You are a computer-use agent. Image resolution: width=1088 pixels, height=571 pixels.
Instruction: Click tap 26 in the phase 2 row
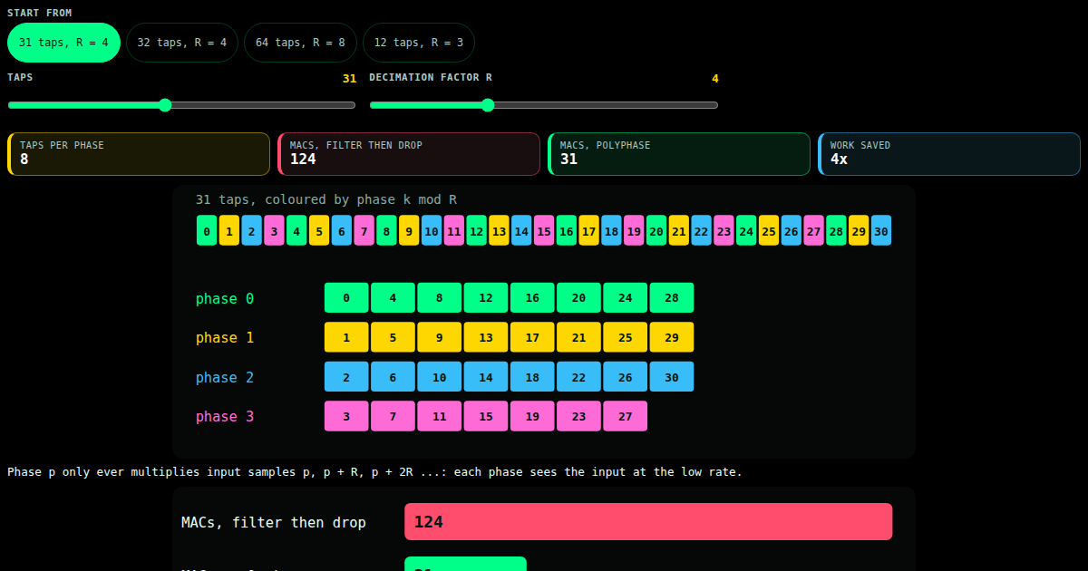click(626, 376)
